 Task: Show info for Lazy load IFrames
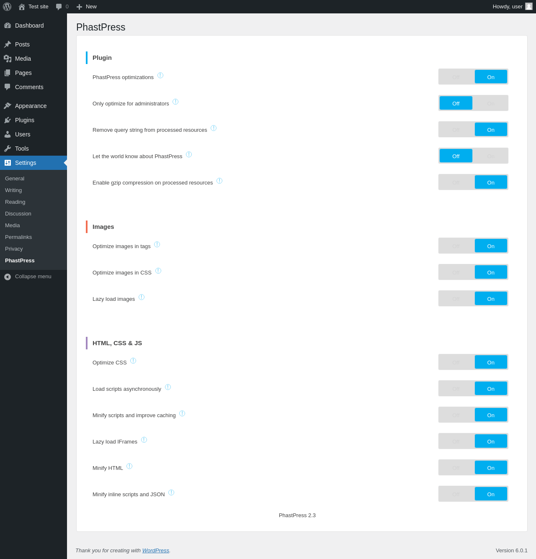144,440
